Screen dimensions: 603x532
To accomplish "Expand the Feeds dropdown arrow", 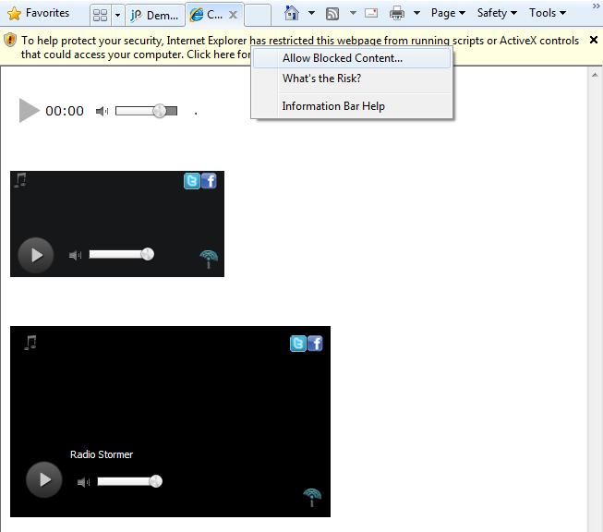I will click(x=353, y=13).
